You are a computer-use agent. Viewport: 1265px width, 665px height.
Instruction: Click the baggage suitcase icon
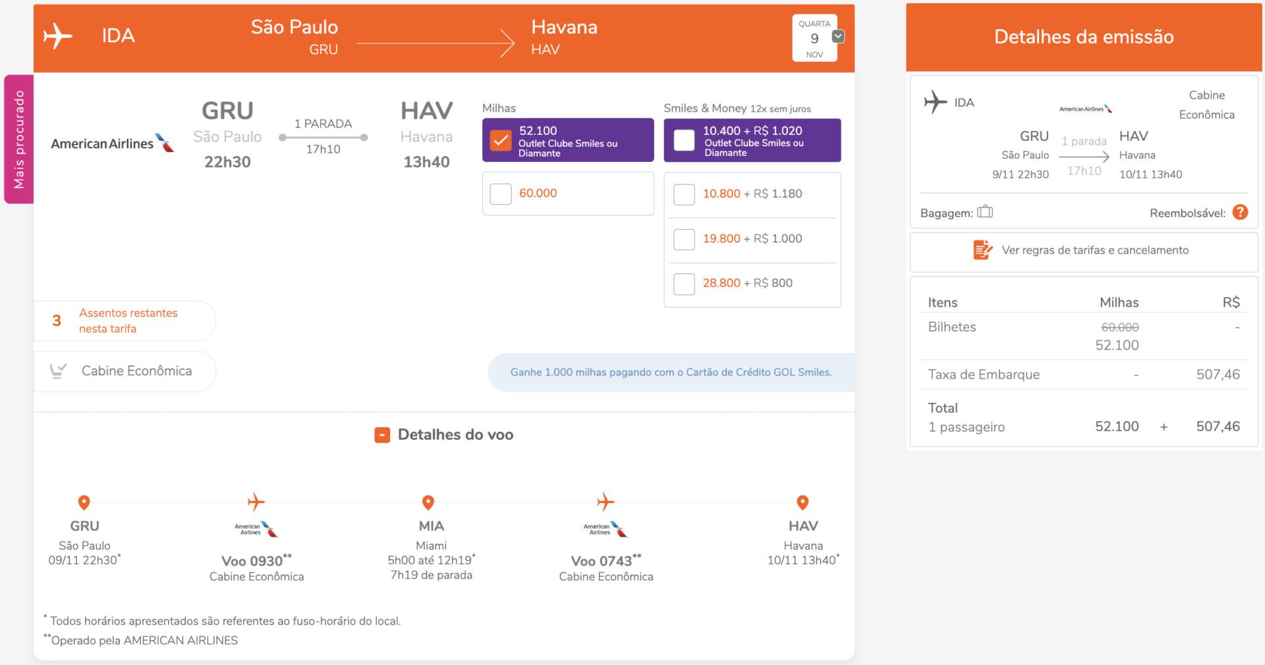click(985, 211)
